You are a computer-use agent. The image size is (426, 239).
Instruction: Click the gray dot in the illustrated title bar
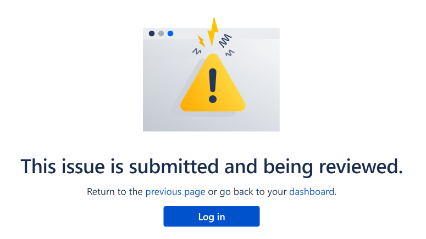pyautogui.click(x=161, y=33)
